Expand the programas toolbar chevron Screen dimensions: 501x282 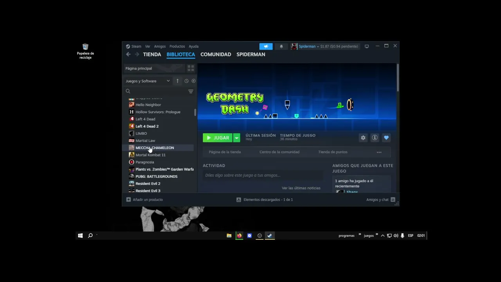tap(360, 235)
